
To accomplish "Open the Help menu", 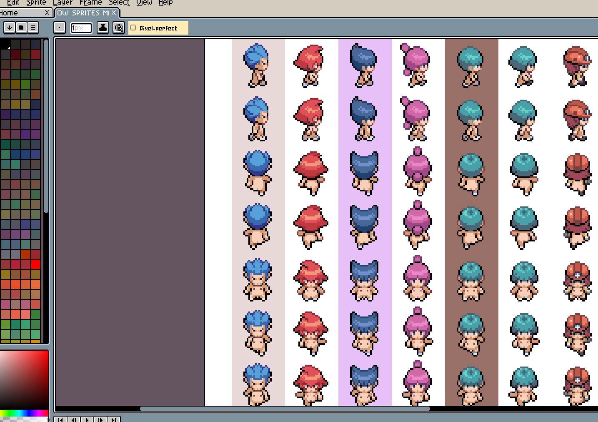I will (x=165, y=3).
